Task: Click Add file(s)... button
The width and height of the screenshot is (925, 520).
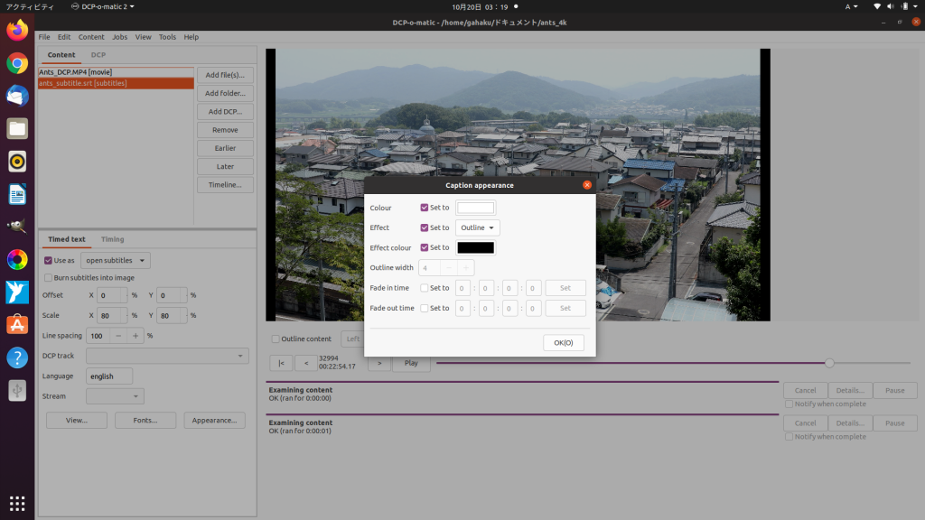Action: (x=225, y=75)
